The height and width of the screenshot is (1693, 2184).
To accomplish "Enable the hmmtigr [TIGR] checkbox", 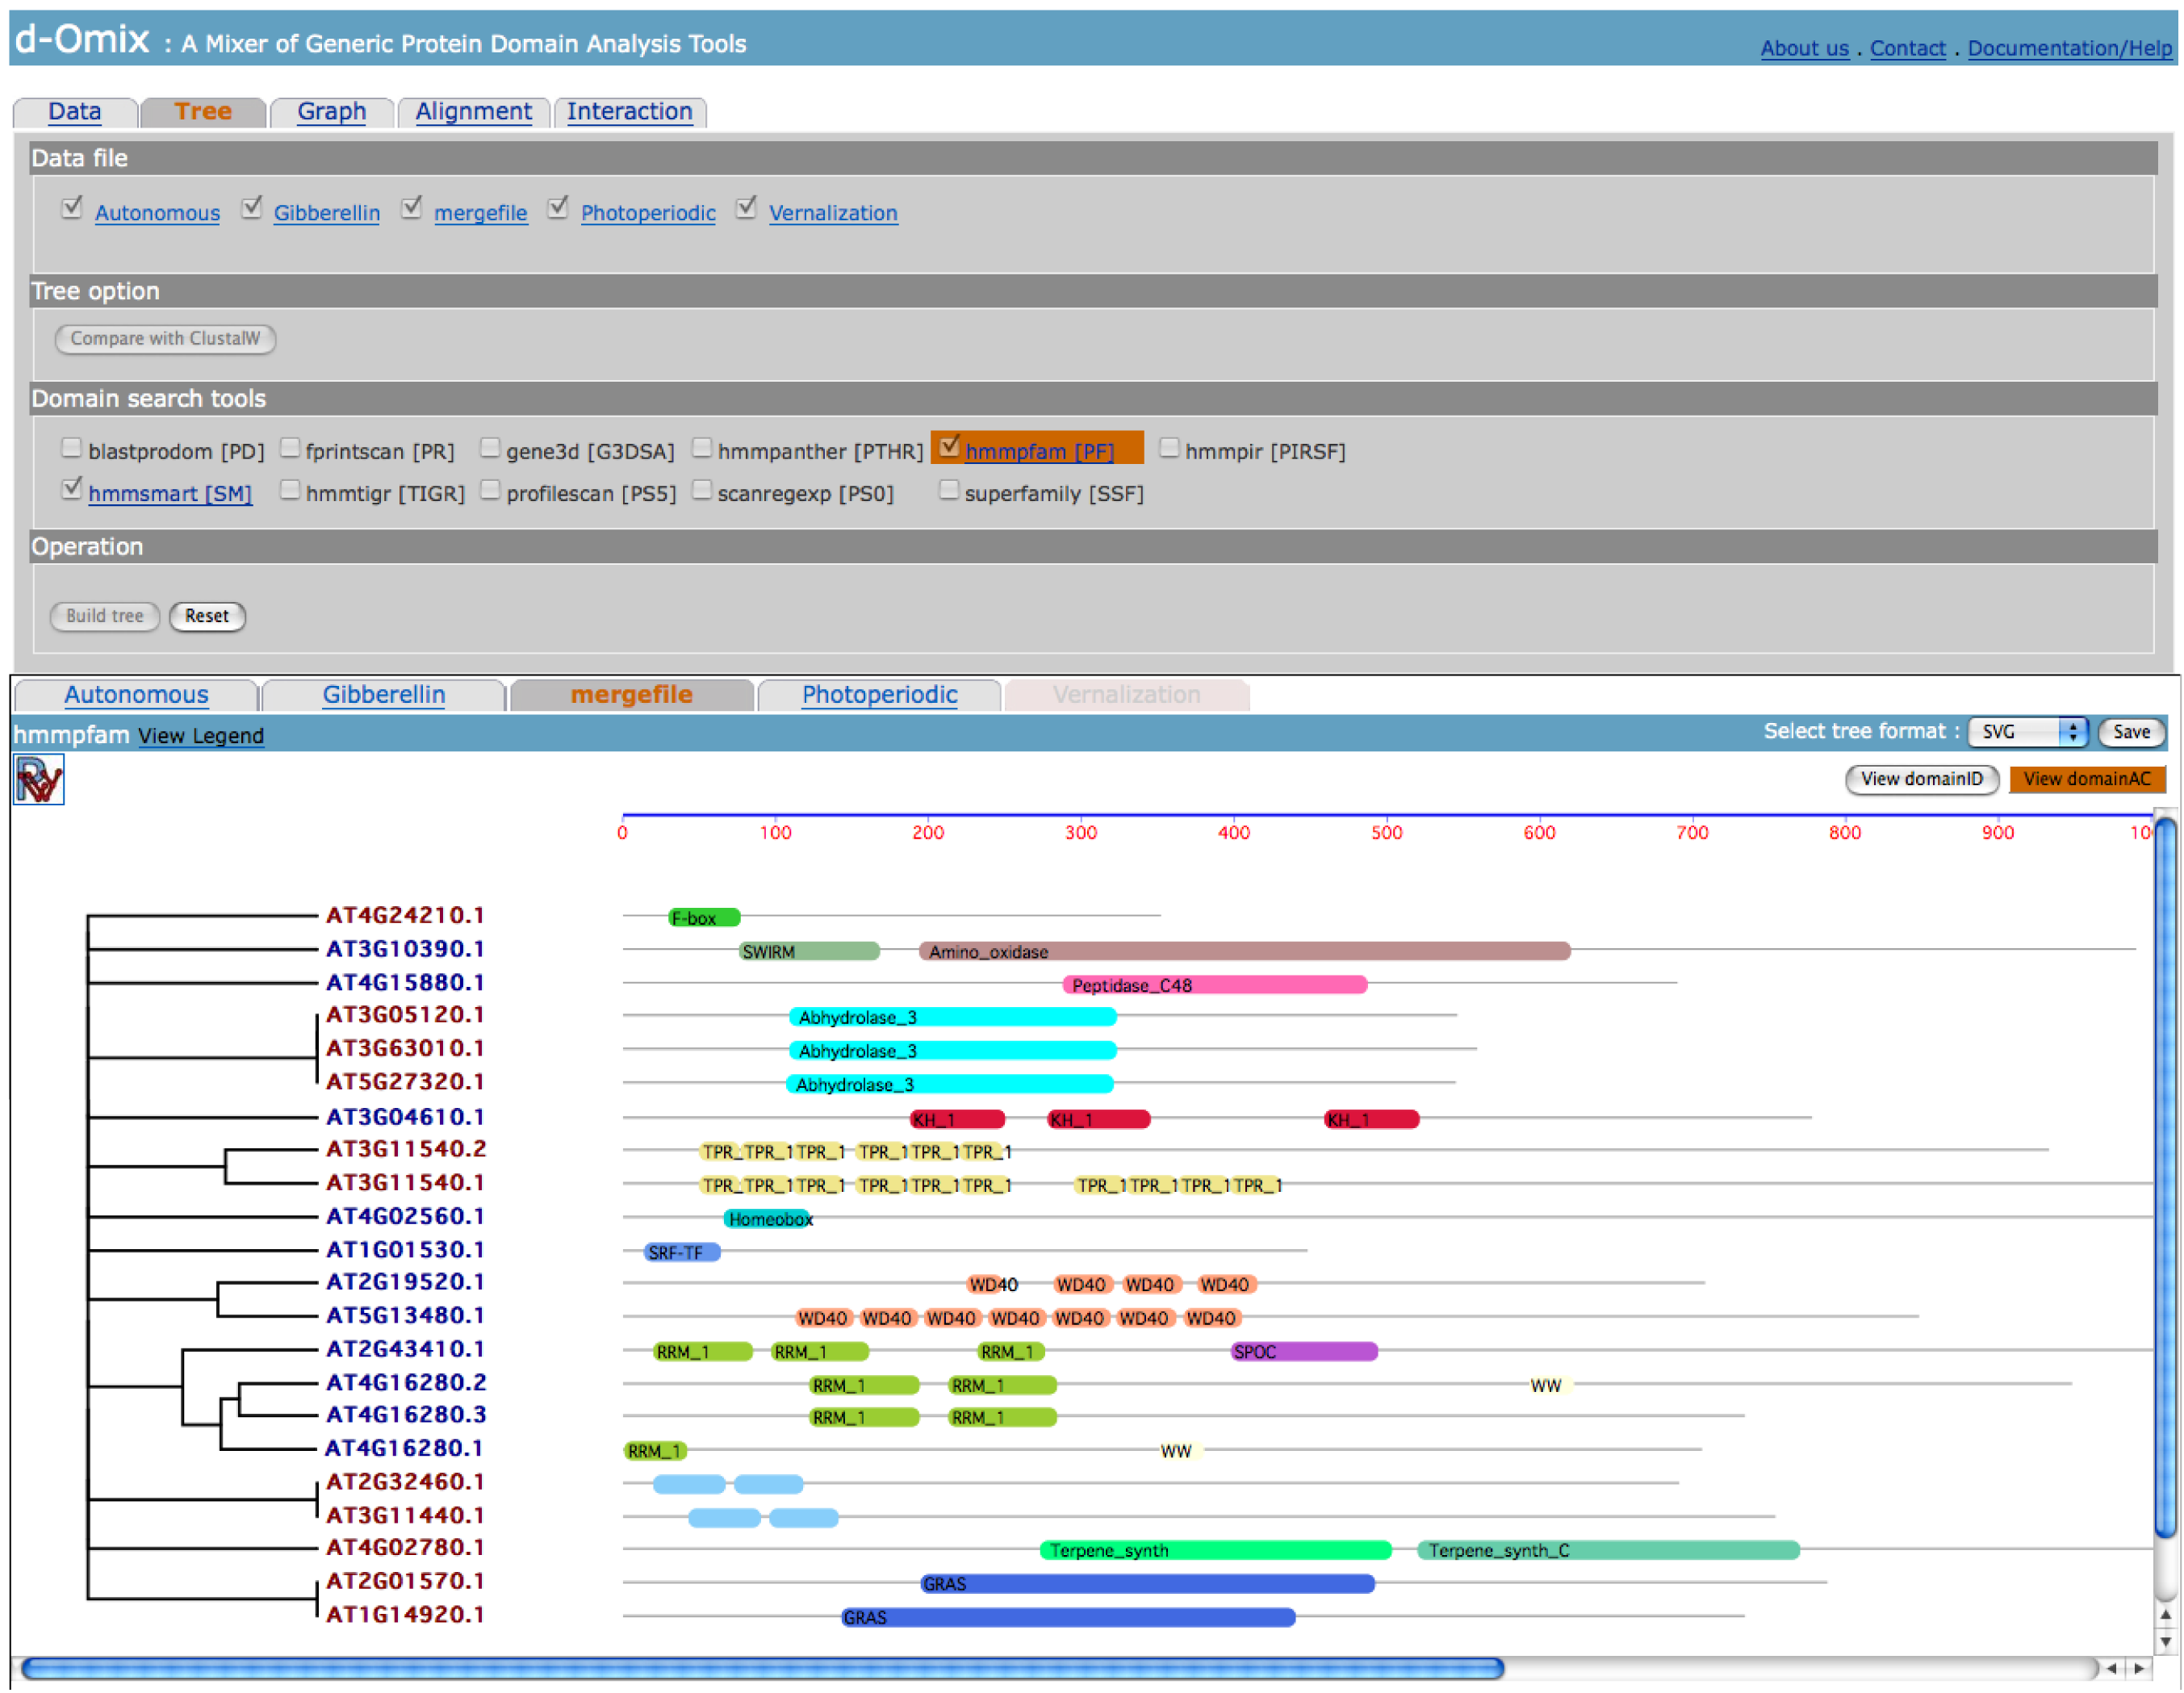I will click(290, 489).
